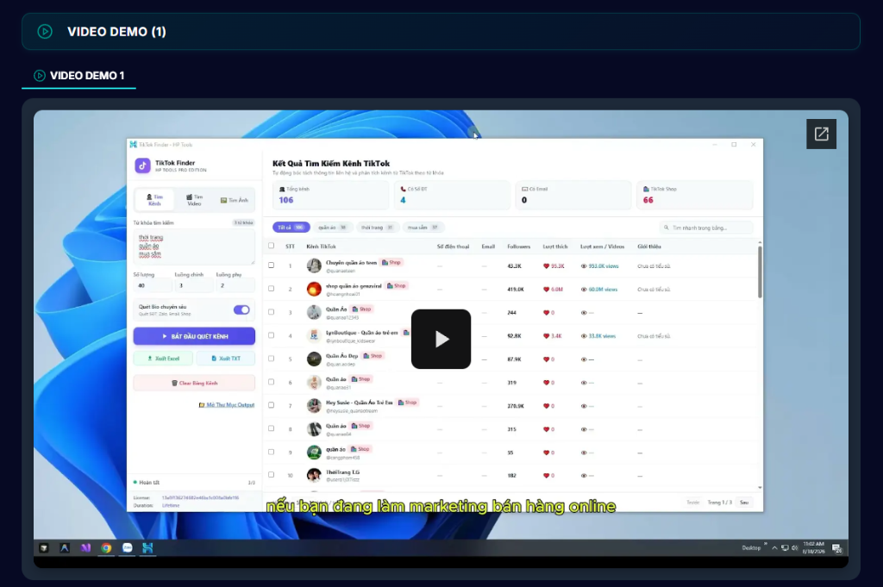
Task: Tick checkbox for row 1 Chuyên quần áo teen
Action: point(272,265)
